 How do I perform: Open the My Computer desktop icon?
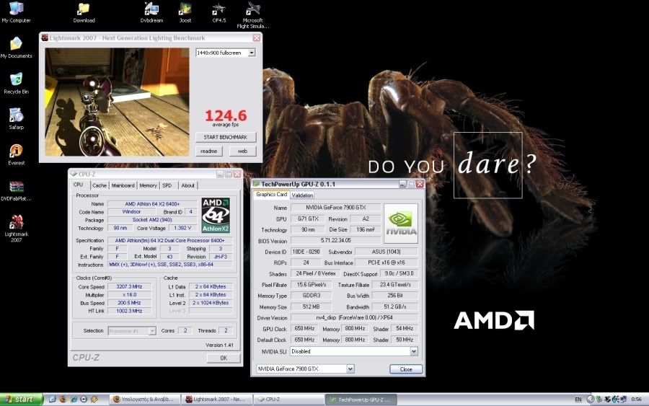click(16, 12)
